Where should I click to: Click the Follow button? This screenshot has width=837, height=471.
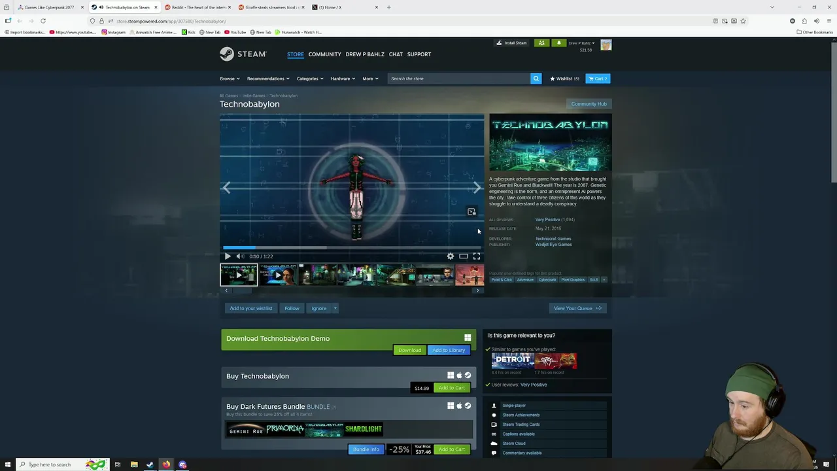(x=292, y=308)
